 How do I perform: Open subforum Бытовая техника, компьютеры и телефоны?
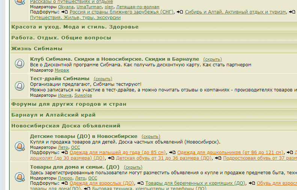(x=149, y=188)
